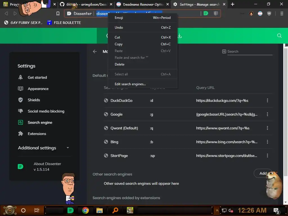Click the Dissenter logo next to About Dissenter

click(x=20, y=166)
